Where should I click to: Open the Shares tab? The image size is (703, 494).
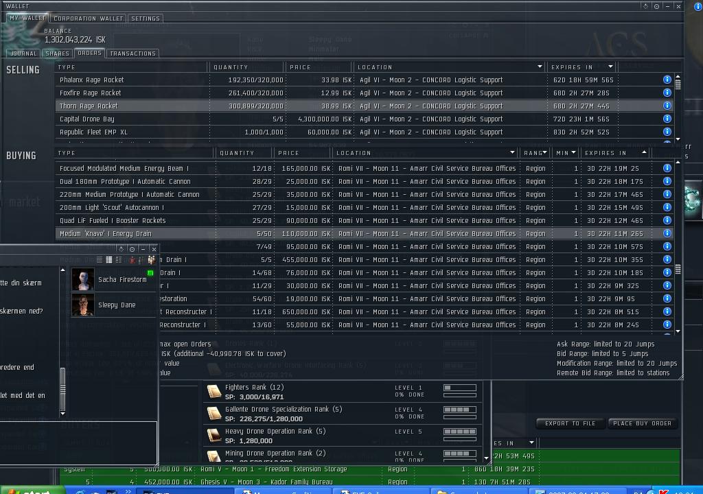click(58, 54)
